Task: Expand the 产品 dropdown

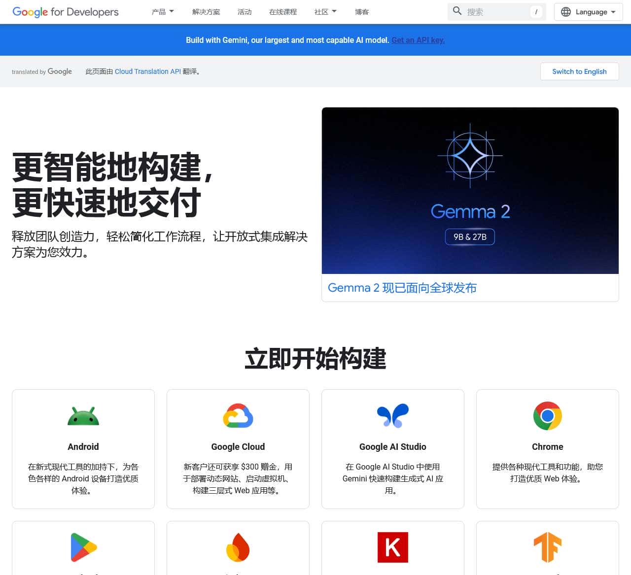Action: [x=163, y=11]
